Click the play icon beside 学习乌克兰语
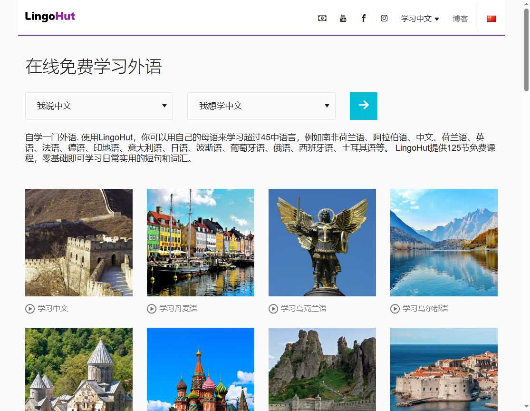The height and width of the screenshot is (411, 530). point(273,309)
